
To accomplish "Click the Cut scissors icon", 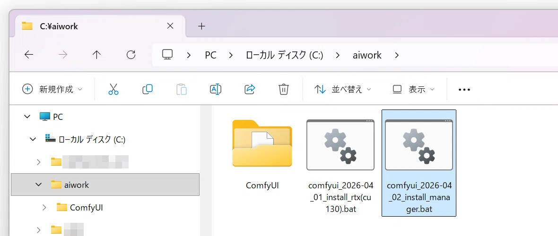I will click(x=113, y=89).
